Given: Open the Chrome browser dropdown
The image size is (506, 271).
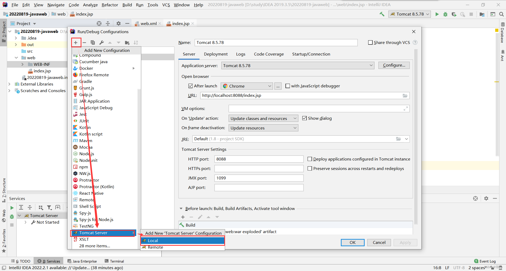Looking at the screenshot, I should pos(246,86).
